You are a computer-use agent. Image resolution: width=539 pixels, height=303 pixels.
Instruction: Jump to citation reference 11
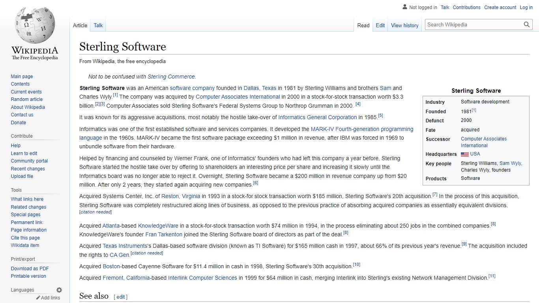tap(492, 276)
